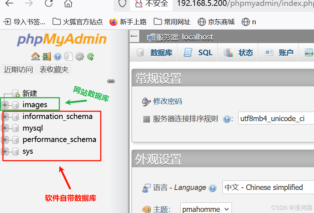Open the 中文 - Chinese simplified language dropdown
314x213 pixels.
coord(268,187)
